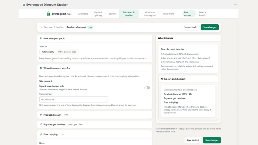The height and width of the screenshot is (145, 258).
Task: Click the Free account badge
Action: tap(189, 14)
